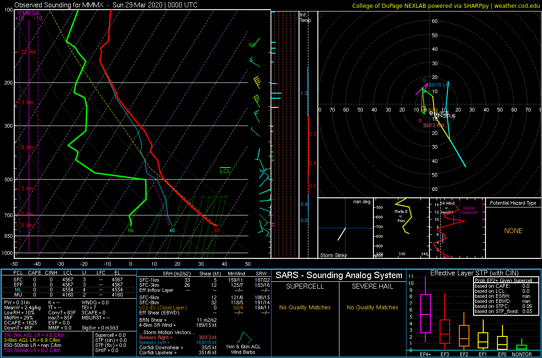Click the 12 km height marker

click(x=28, y=52)
